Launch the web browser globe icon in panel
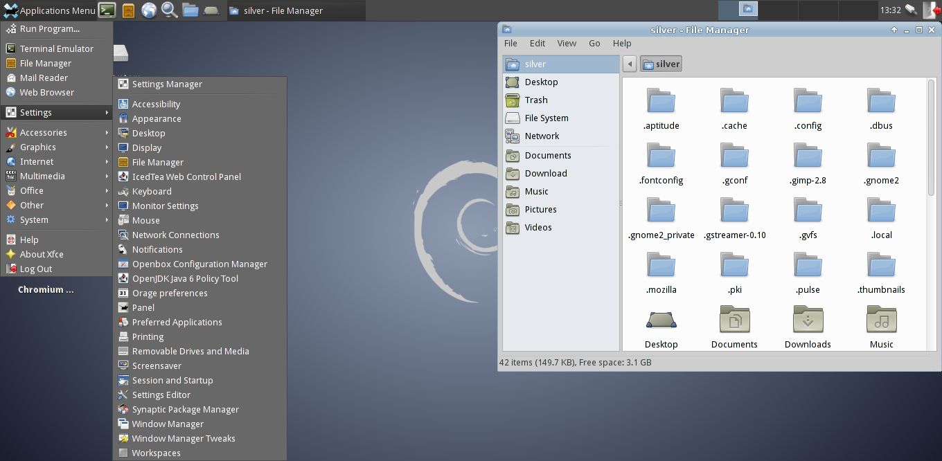The height and width of the screenshot is (461, 942). [x=149, y=10]
